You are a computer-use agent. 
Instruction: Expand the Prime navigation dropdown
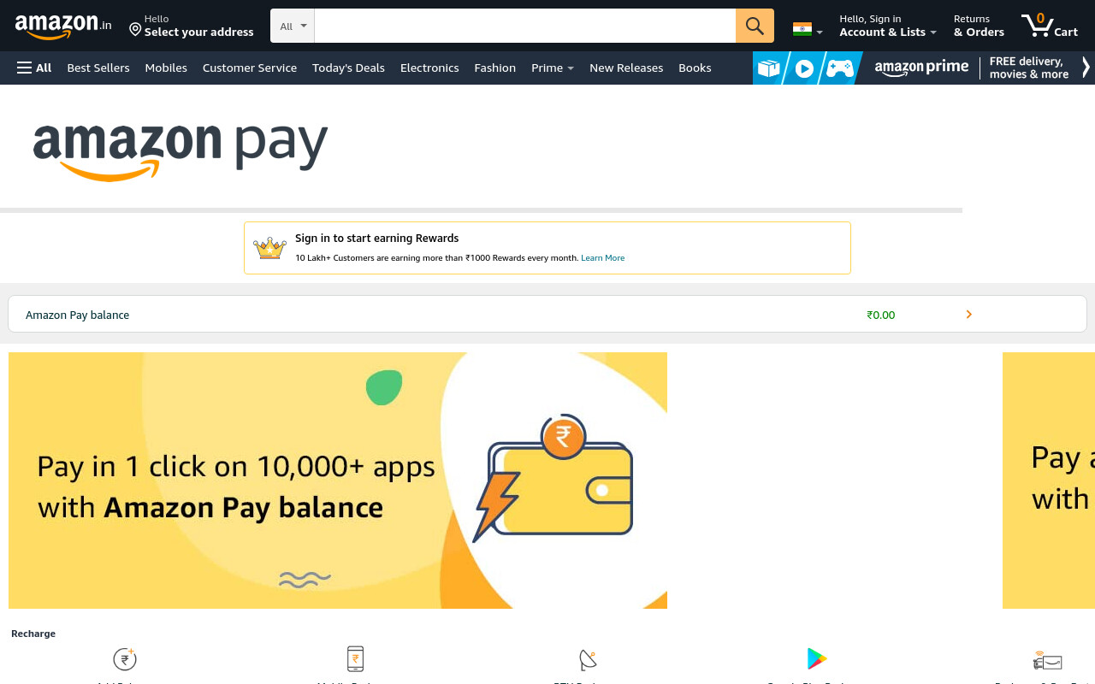click(553, 68)
